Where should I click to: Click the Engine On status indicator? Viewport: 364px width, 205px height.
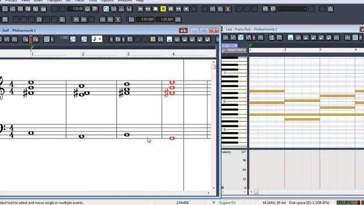227,203
